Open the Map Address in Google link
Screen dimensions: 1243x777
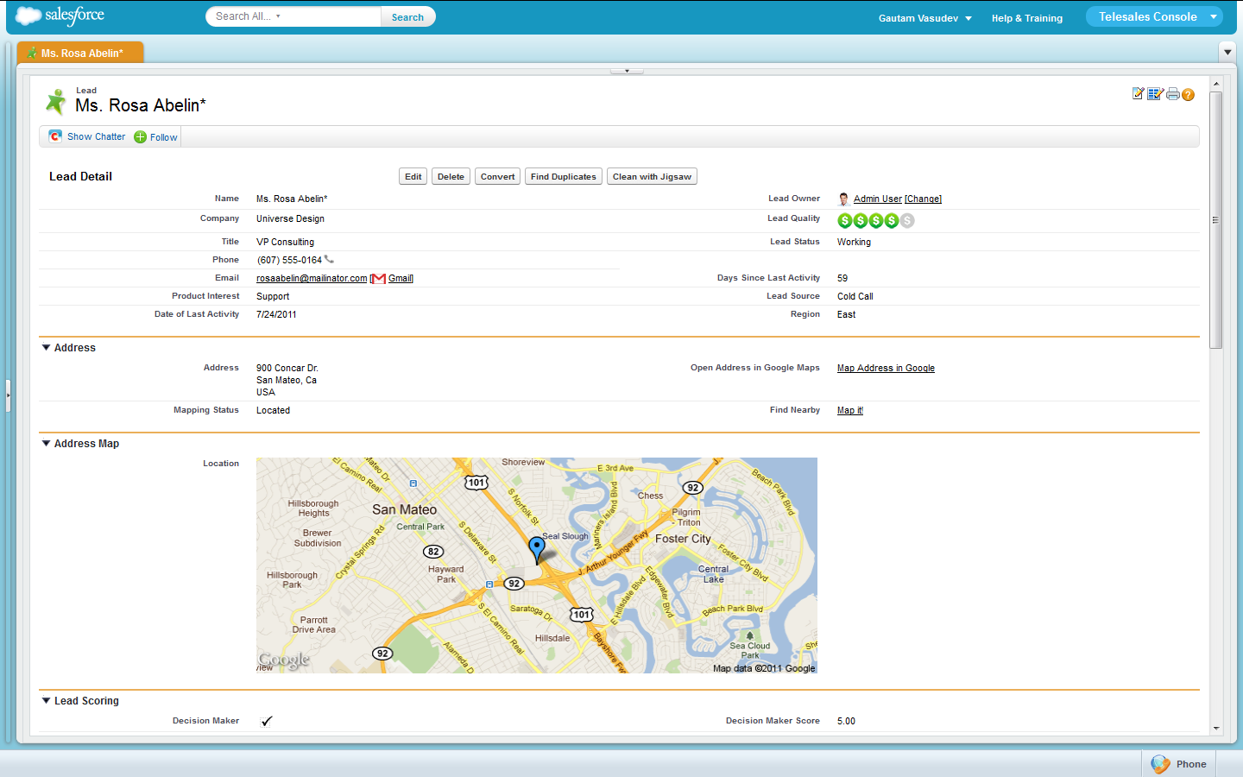click(886, 369)
